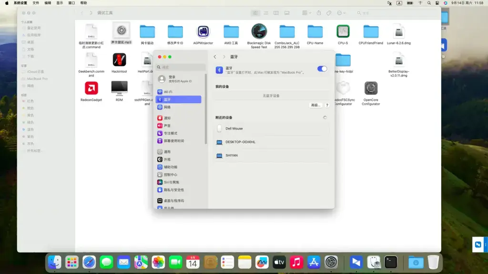Open 声音 sound settings

click(179, 126)
